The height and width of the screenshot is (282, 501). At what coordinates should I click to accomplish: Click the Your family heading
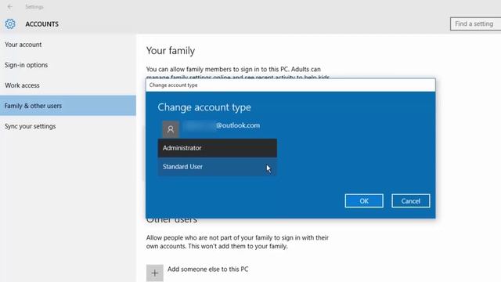171,51
